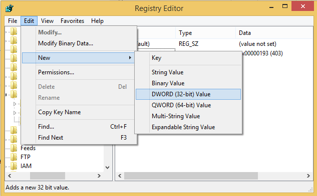Image resolution: width=317 pixels, height=196 pixels.
Task: Close the open Edit menu
Action: 29,21
